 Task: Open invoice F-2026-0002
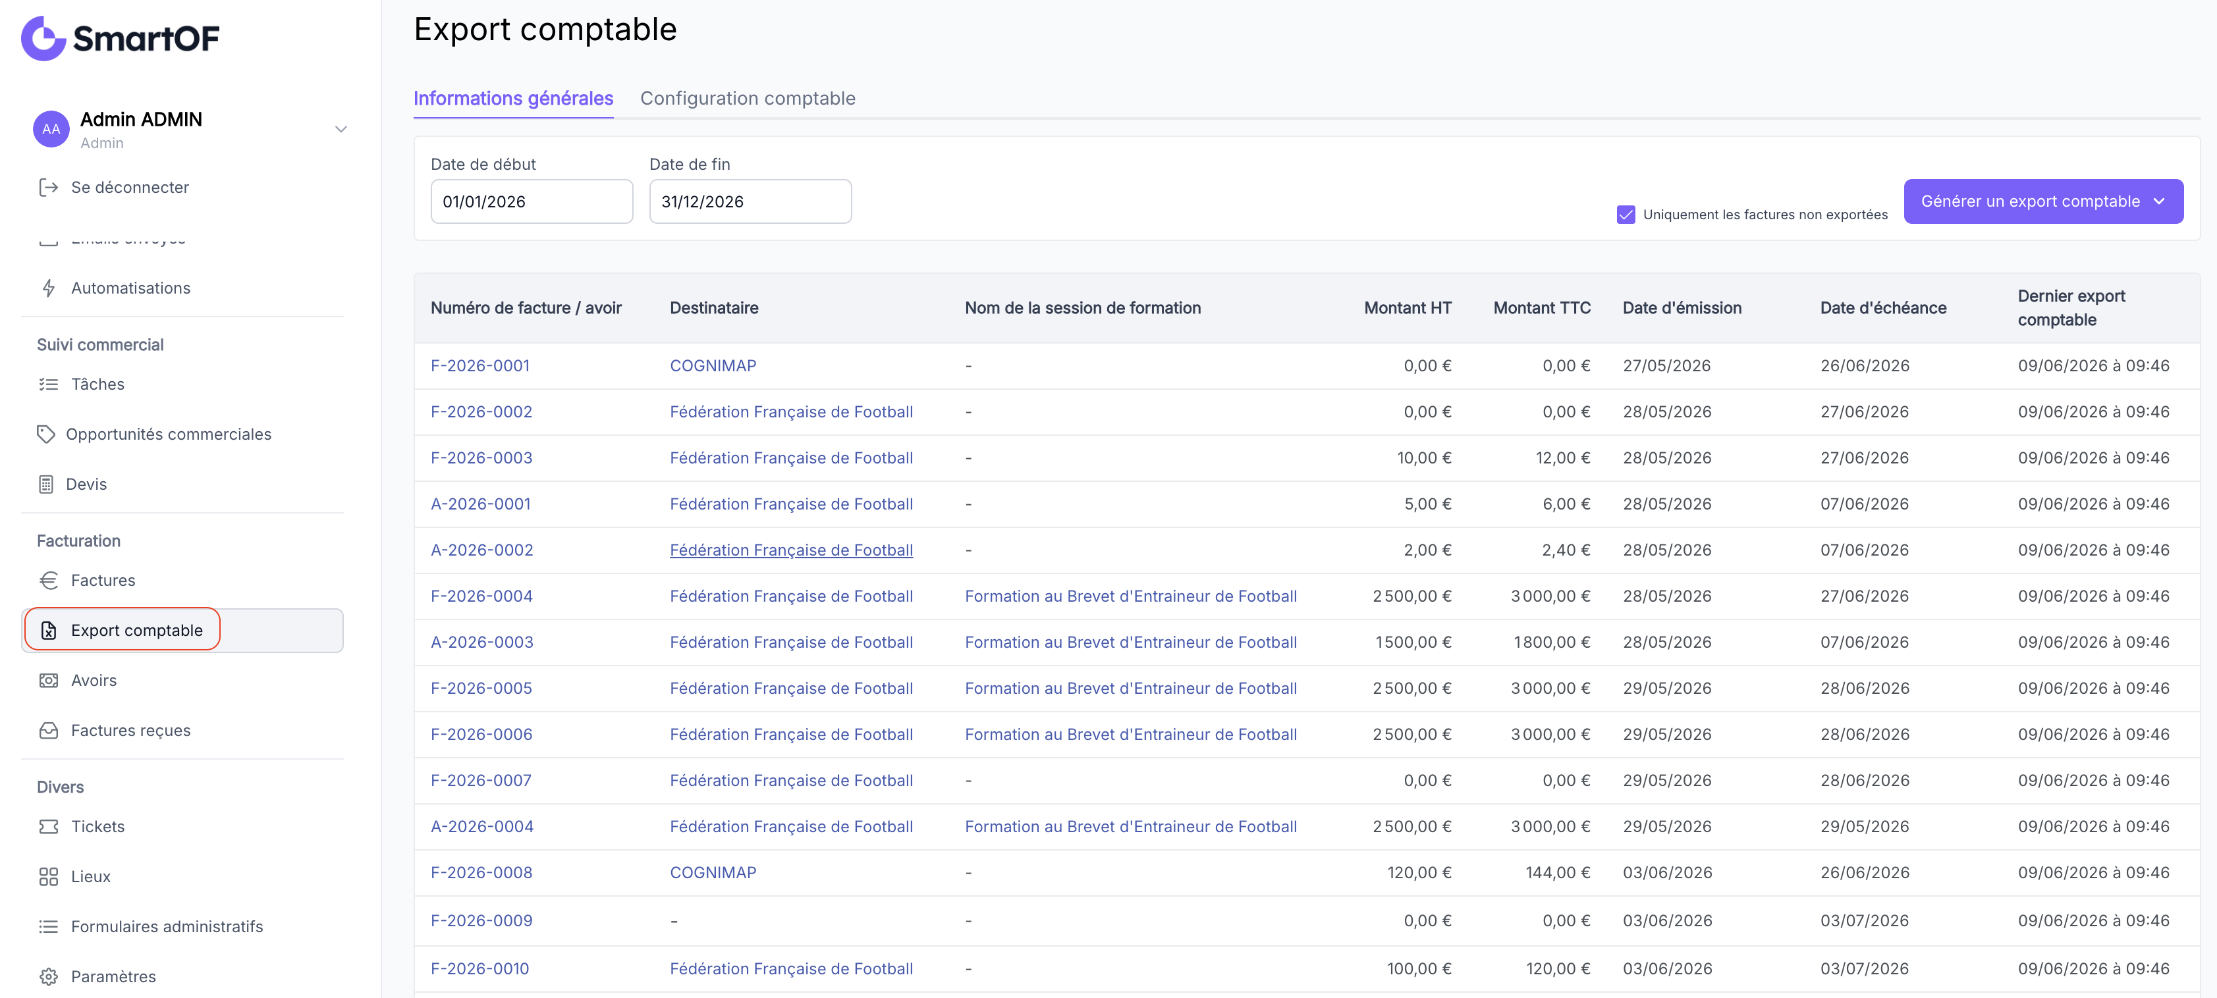click(481, 412)
